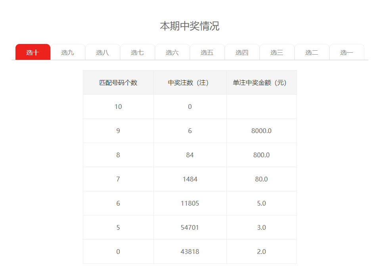Open the 选三 tab
This screenshot has height=267, width=377.
277,52
